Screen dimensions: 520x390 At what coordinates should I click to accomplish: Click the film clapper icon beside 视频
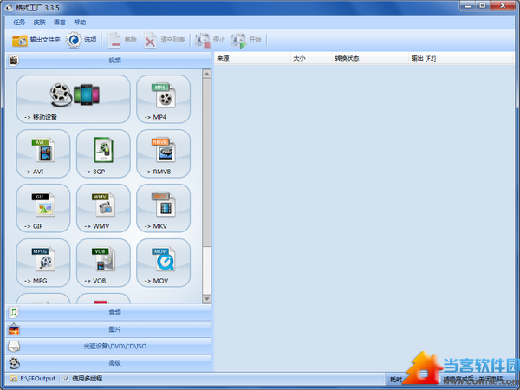[x=14, y=60]
